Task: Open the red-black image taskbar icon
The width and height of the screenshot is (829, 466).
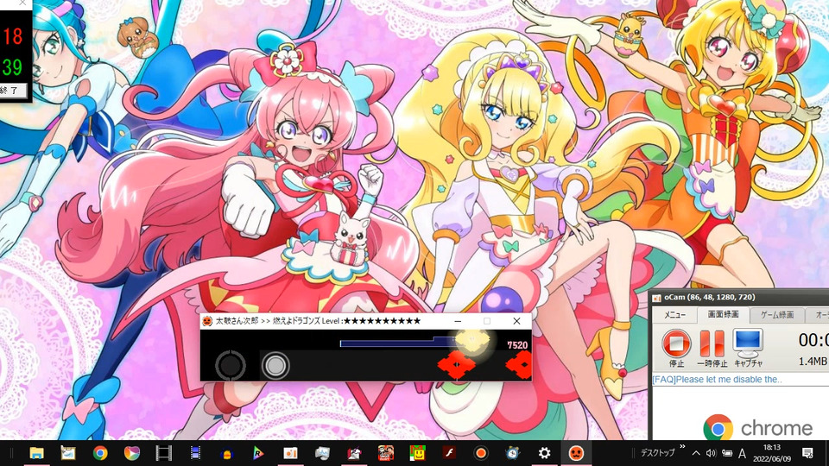Action: (354, 453)
